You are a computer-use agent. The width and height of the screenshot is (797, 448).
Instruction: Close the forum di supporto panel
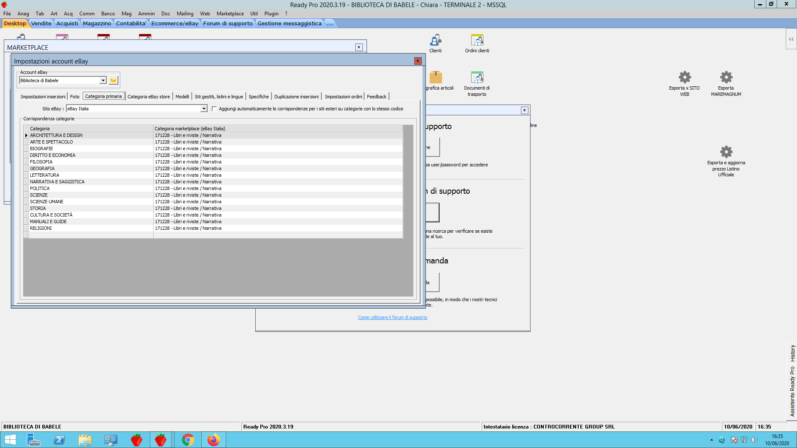[525, 110]
